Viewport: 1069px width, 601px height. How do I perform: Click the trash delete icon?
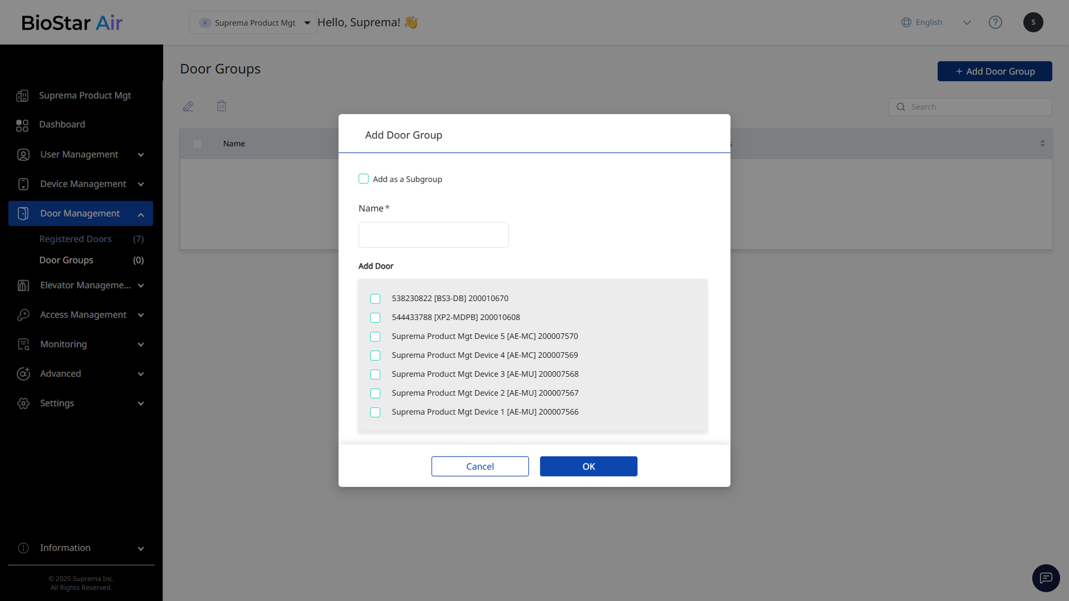[222, 106]
